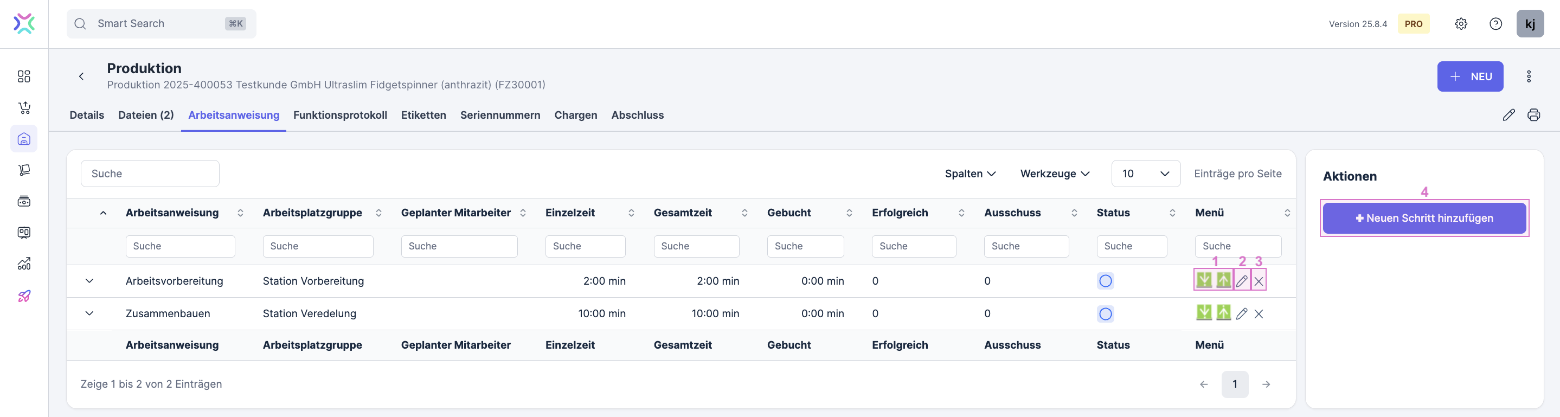Click the printer icon
Image resolution: width=1560 pixels, height=417 pixels.
tap(1533, 115)
